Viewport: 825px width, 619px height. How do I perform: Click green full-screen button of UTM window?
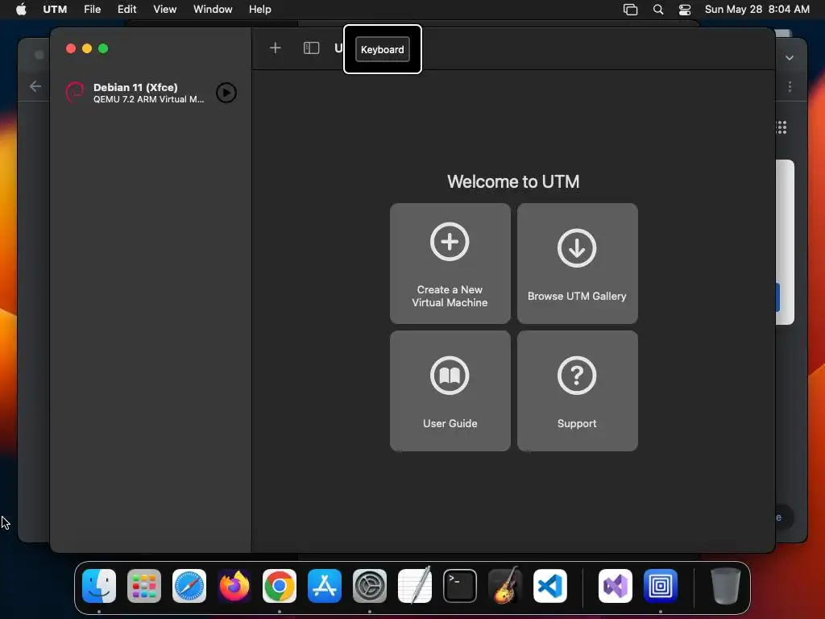click(x=103, y=48)
